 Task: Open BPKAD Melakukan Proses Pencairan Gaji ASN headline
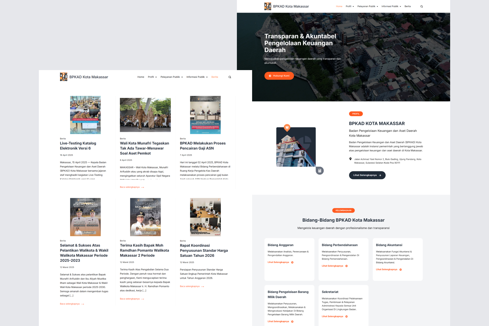(203, 146)
